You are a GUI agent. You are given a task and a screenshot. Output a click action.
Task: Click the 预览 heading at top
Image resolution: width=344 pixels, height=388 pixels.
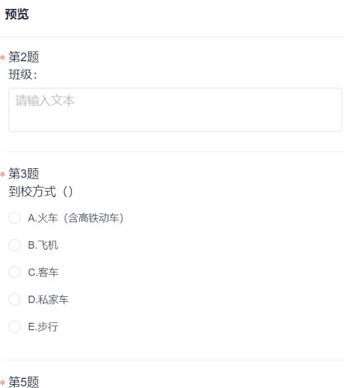17,15
